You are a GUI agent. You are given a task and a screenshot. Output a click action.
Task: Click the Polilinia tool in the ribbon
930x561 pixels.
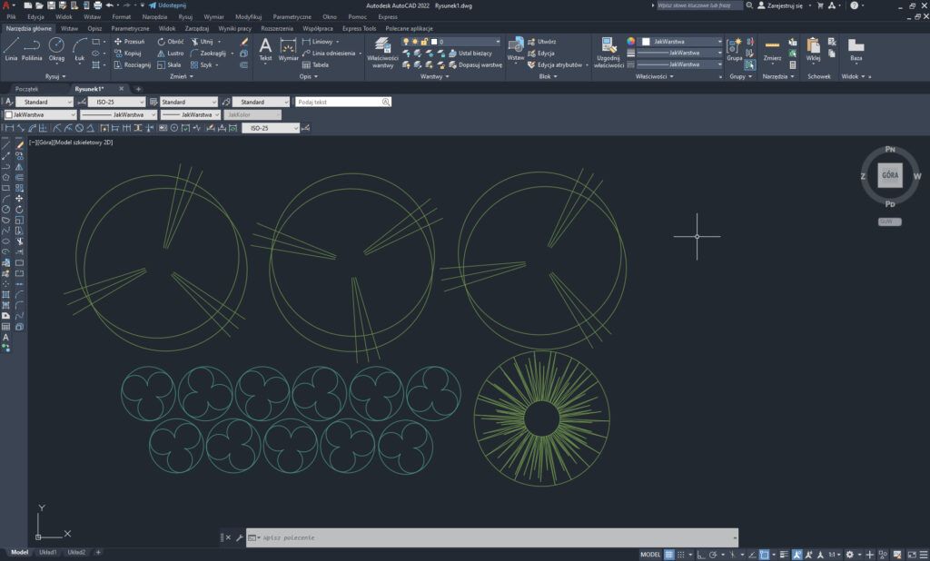point(32,48)
